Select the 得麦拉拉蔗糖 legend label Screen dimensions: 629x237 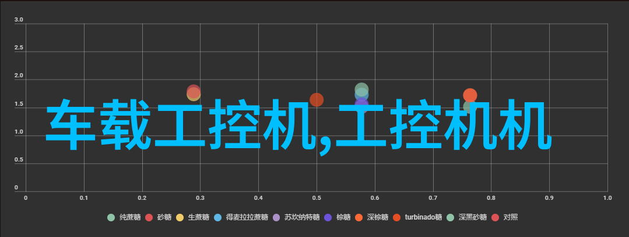(247, 217)
